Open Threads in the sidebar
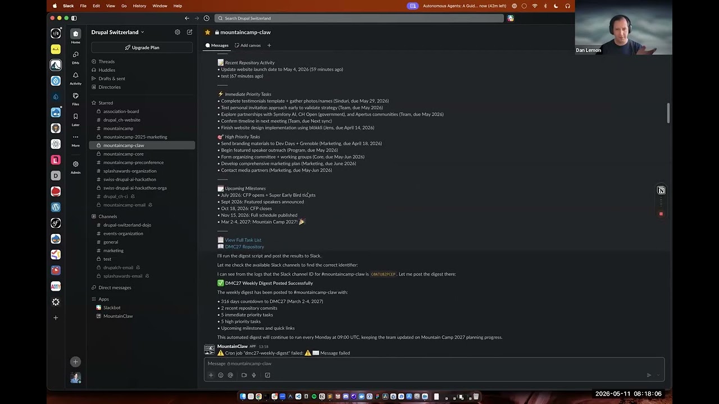Viewport: 719px width, 404px height. pos(106,62)
